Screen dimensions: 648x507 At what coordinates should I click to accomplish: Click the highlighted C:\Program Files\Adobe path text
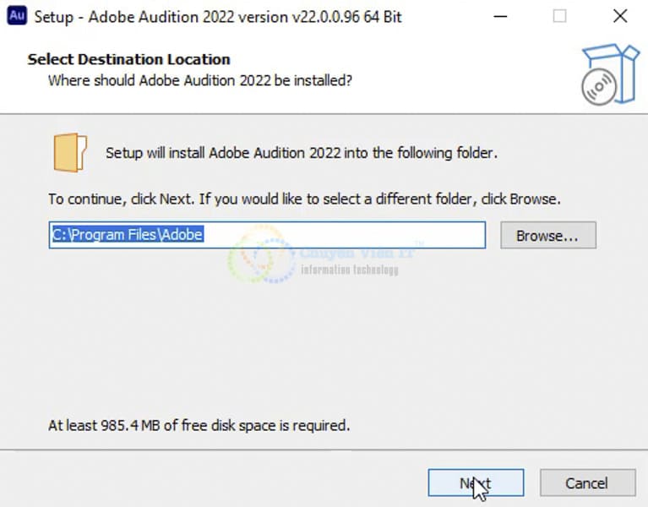click(x=128, y=235)
